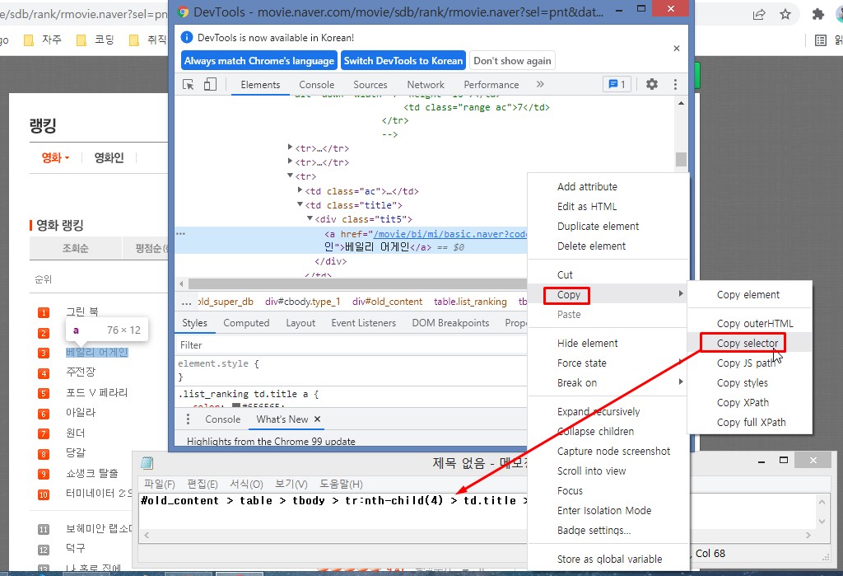Viewport: 843px width, 576px height.
Task: Open Notepad 서식(O) menu
Action: click(x=246, y=484)
